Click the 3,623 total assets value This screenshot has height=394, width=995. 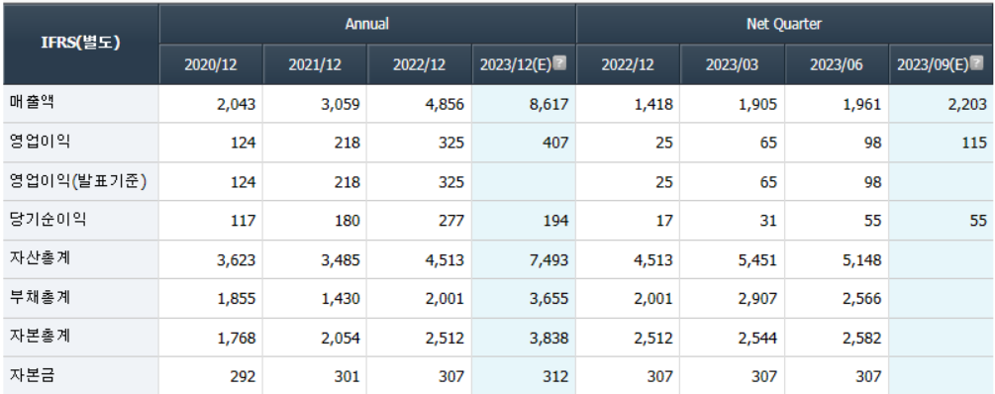coord(236,260)
